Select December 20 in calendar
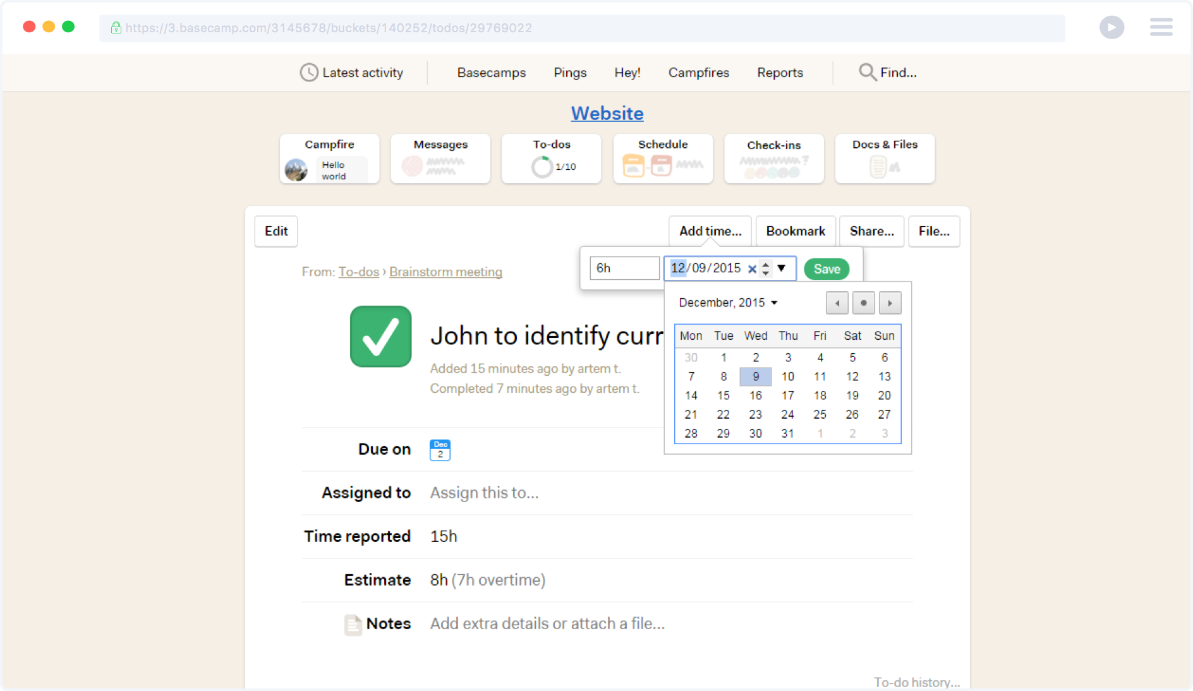This screenshot has width=1193, height=691. click(884, 395)
